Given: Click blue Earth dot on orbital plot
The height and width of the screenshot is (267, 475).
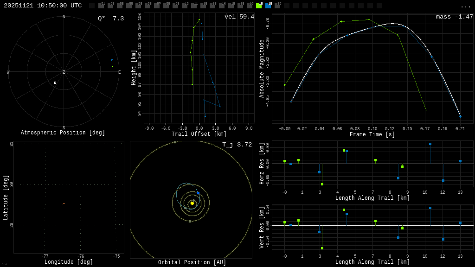Looking at the screenshot, I should pyautogui.click(x=198, y=193).
